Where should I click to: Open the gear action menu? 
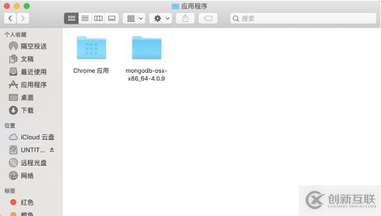point(161,18)
